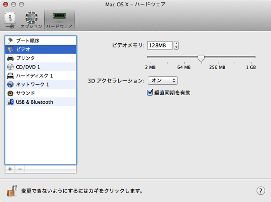271x202 pixels.
Task: Click the 1 GB slider label
Action: coord(251,67)
